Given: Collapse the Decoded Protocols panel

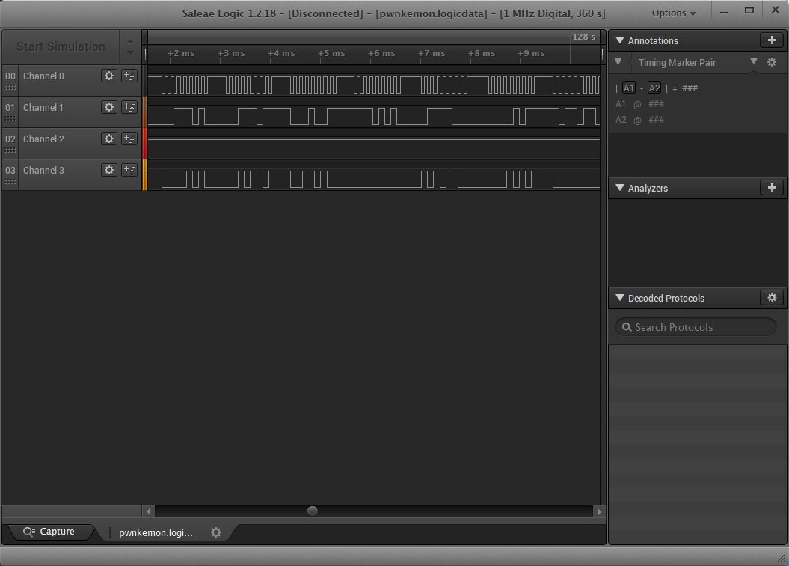Looking at the screenshot, I should 619,299.
